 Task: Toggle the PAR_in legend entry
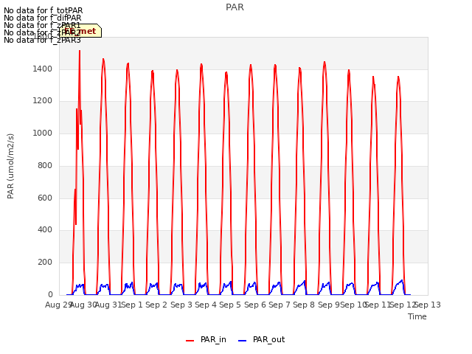pyautogui.click(x=206, y=339)
